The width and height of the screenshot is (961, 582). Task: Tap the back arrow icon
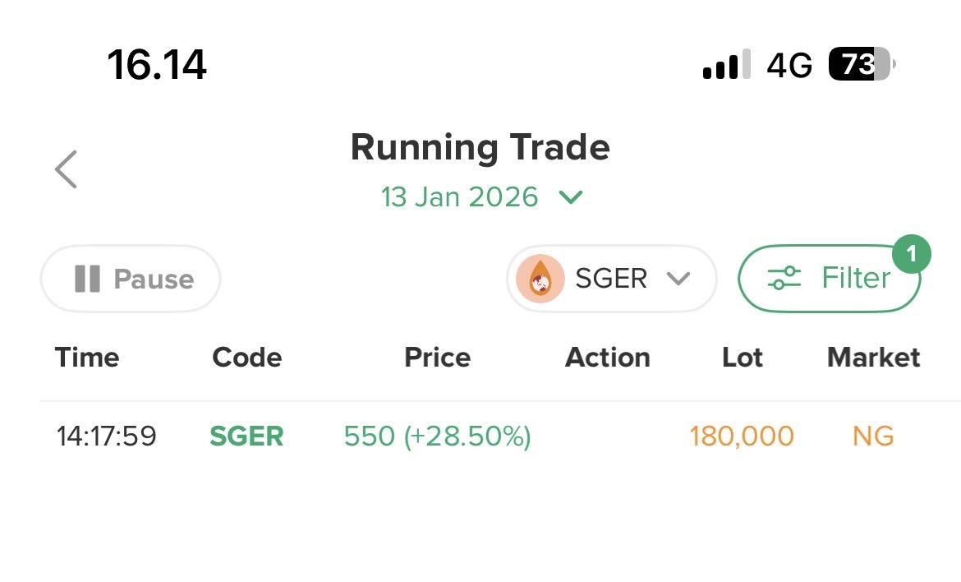pos(67,169)
